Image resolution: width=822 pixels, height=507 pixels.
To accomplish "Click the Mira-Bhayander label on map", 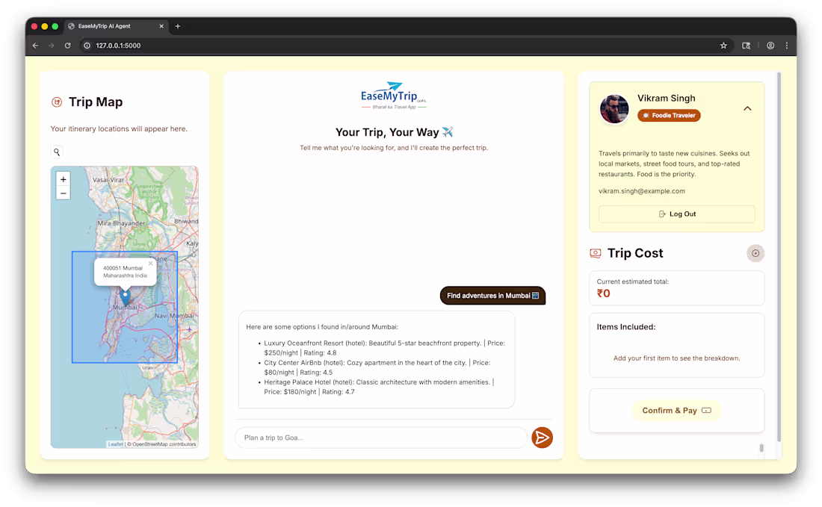I will (121, 223).
